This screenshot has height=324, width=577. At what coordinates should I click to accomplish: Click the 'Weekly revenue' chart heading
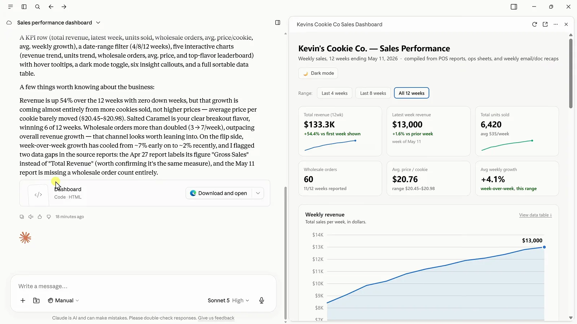(x=325, y=215)
